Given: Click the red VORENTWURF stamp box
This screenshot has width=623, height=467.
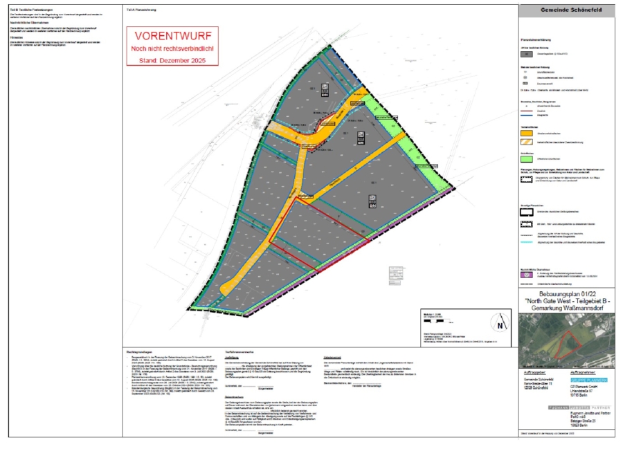Looking at the screenshot, I should pos(172,46).
